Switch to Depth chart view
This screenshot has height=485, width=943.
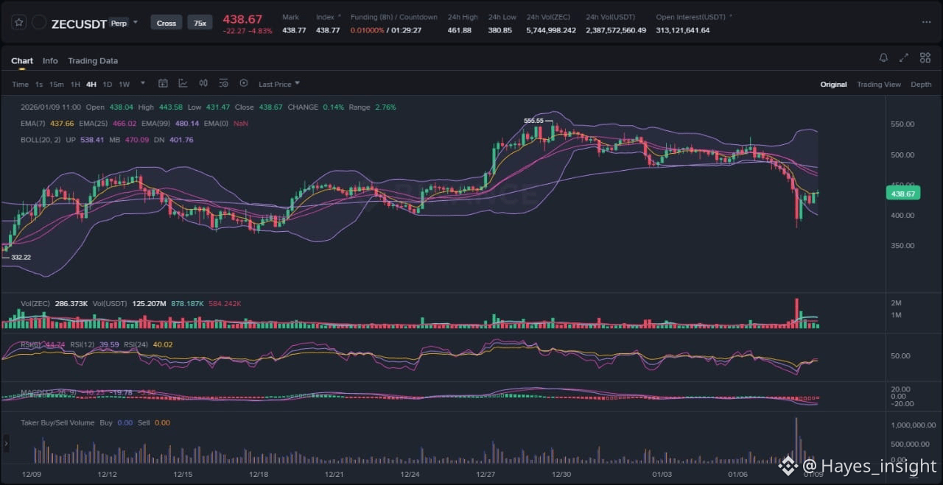click(x=921, y=84)
